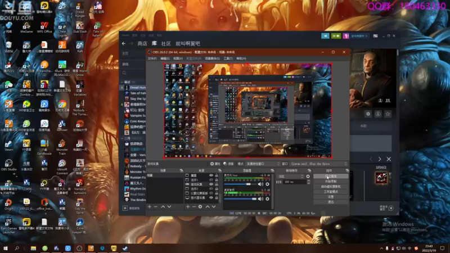The width and height of the screenshot is (450, 253).
Task: Remove selected source with minus icon
Action: 193,206
